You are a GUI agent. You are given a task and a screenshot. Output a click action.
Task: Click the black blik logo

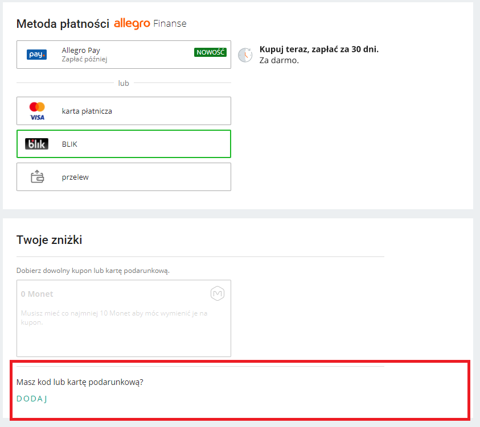point(37,144)
